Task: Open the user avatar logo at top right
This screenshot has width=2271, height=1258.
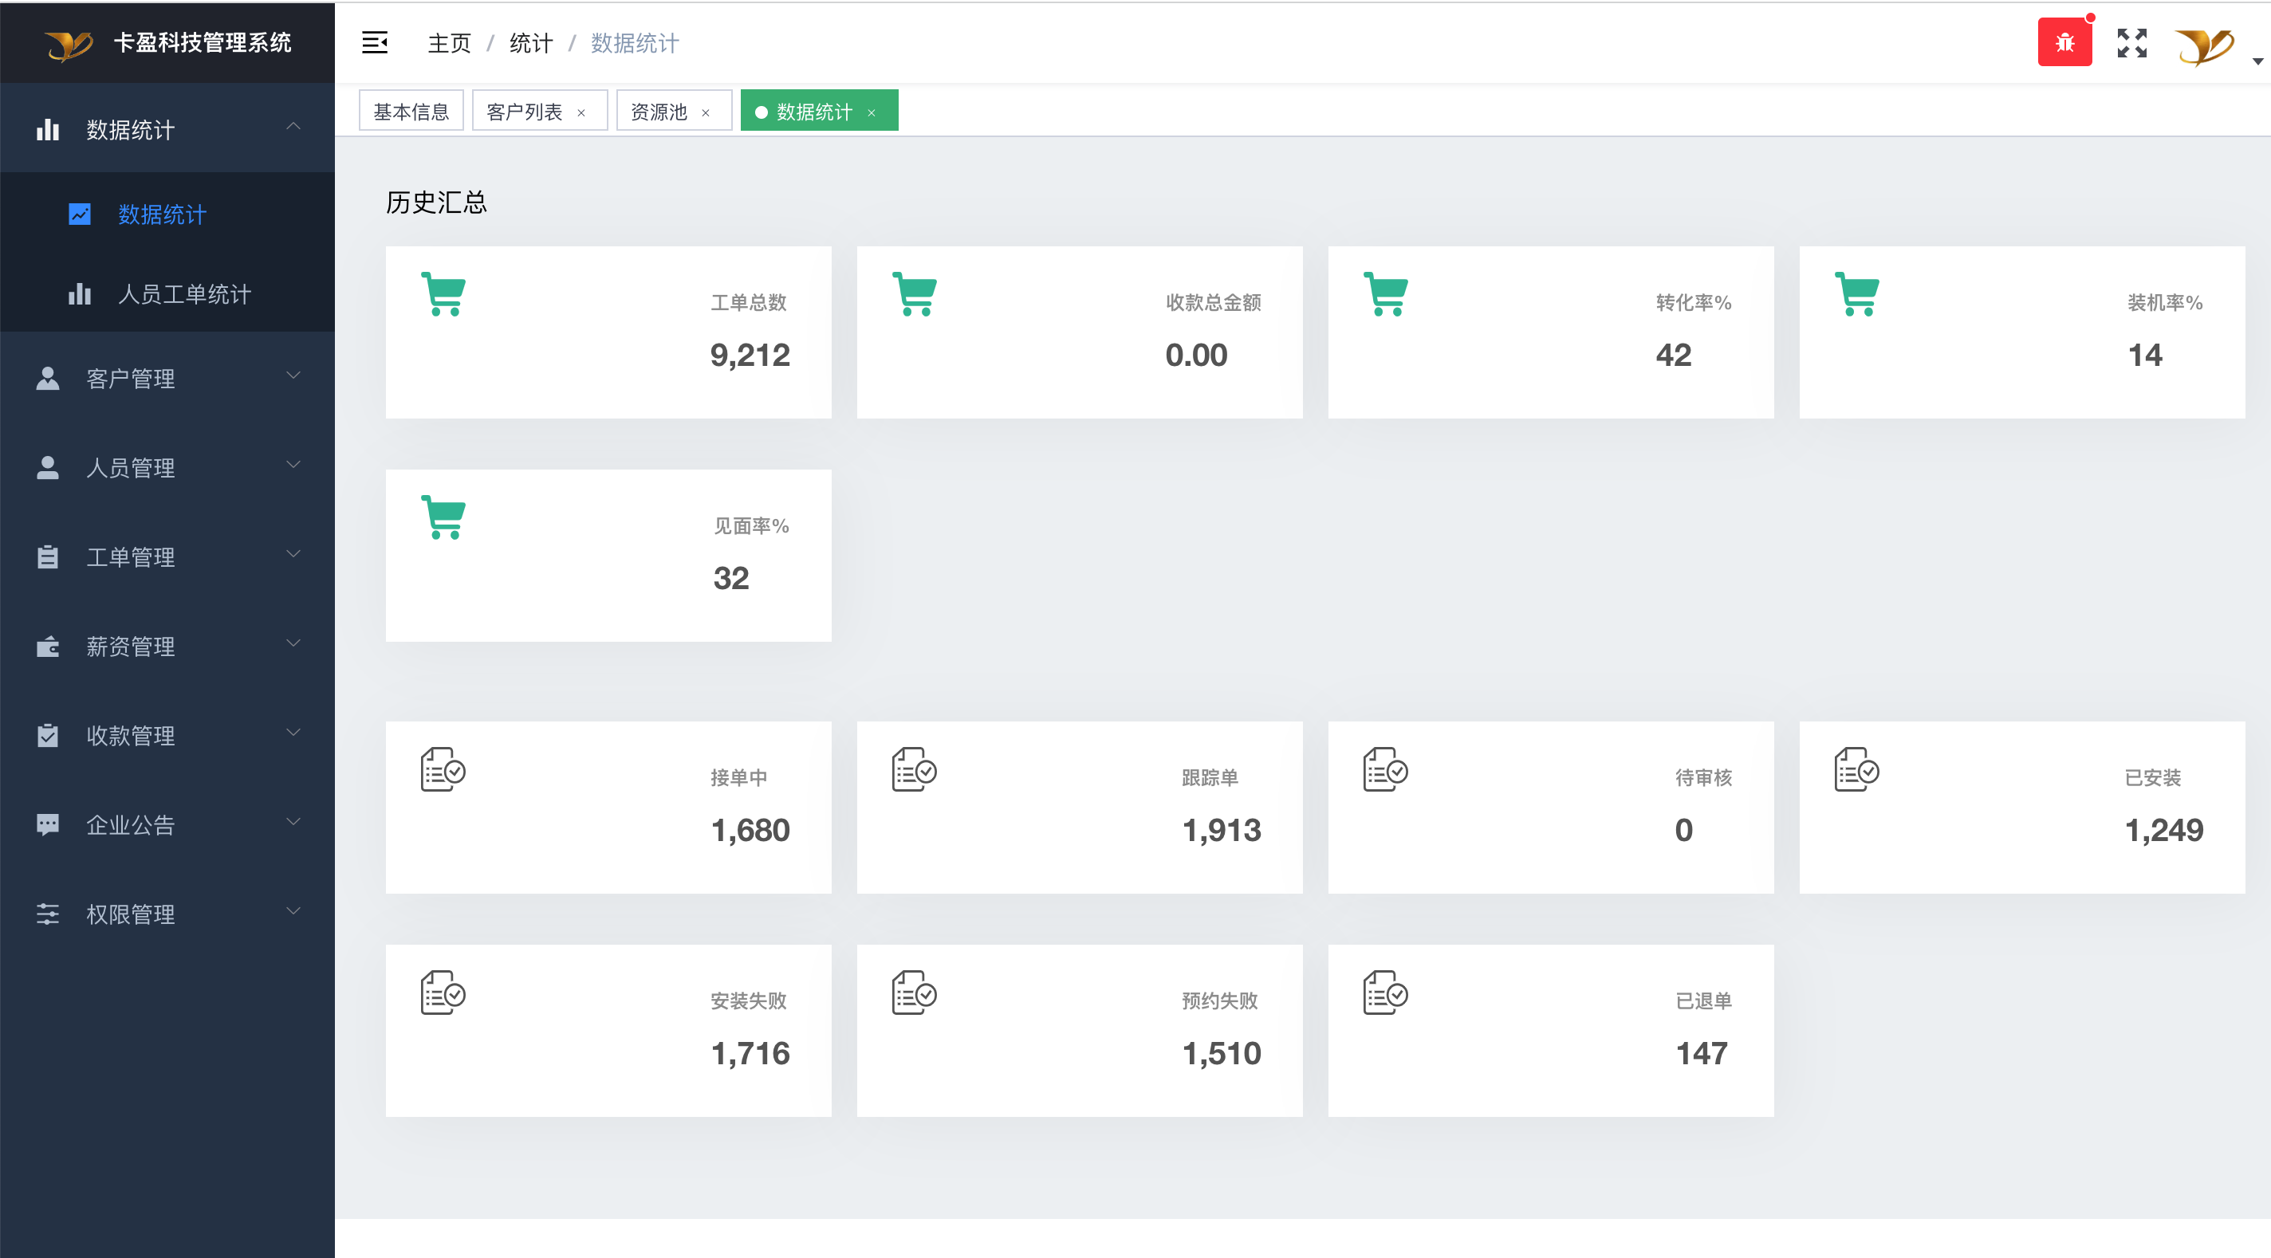Action: pos(2204,46)
